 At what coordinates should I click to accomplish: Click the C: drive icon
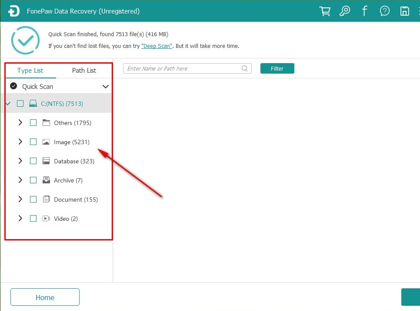(x=33, y=103)
